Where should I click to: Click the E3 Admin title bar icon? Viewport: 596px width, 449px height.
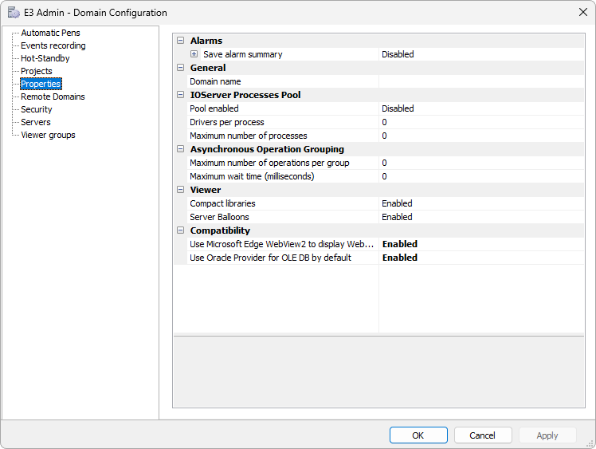tap(14, 13)
